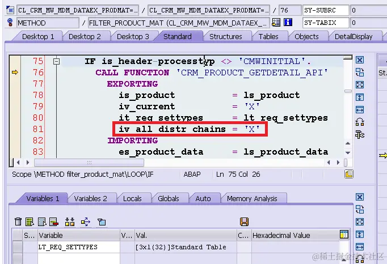Click the blue info icon in header
The image size is (387, 264).
click(288, 23)
